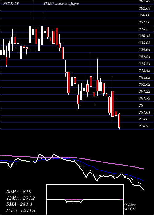This screenshot has height=215, width=154.
Task: Click the mail.munafa.pro watermark text
Action: coord(67,4)
